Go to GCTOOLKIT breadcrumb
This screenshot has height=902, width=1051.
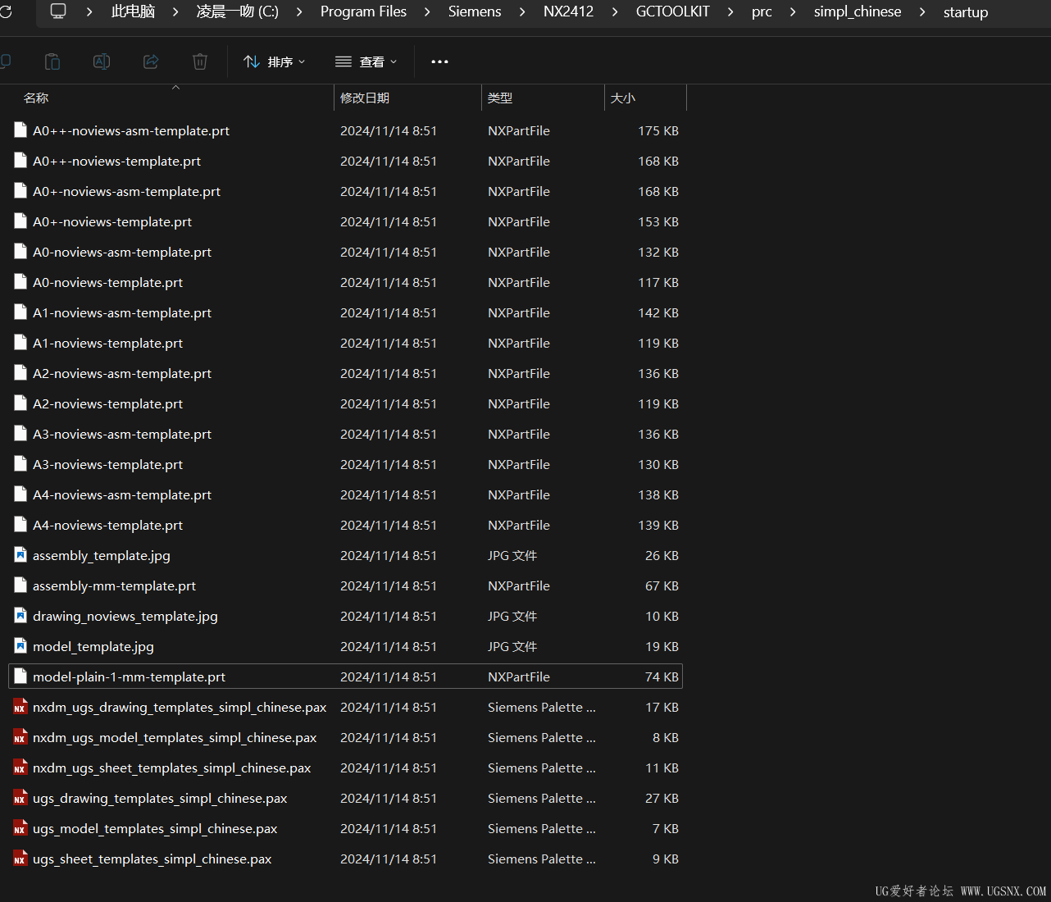click(x=673, y=11)
